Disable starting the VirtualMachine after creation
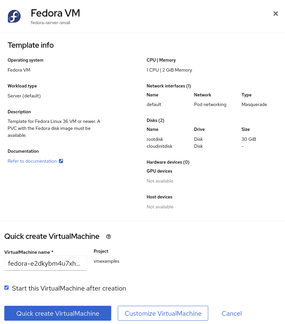285x324 pixels. (6, 288)
